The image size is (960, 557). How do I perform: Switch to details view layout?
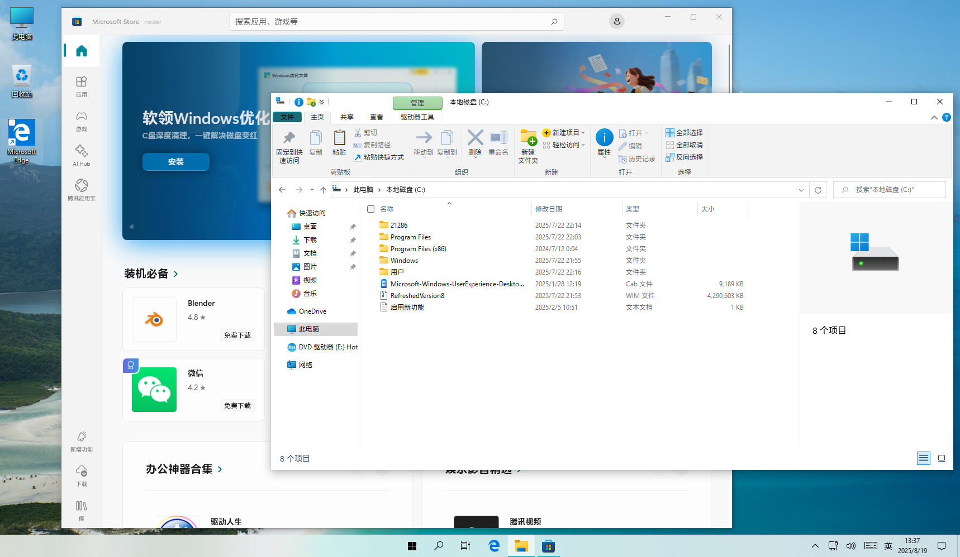click(923, 458)
